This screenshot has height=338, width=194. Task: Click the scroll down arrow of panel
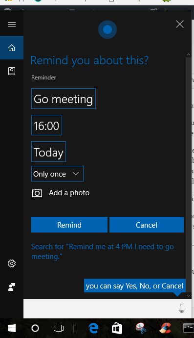[189, 295]
